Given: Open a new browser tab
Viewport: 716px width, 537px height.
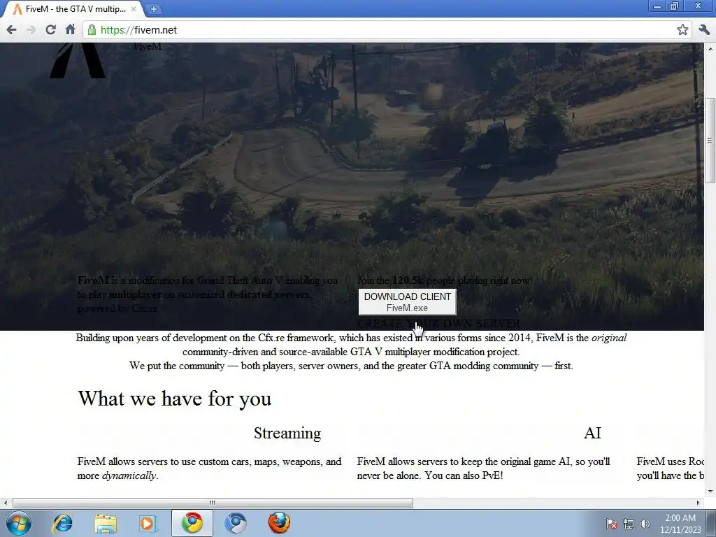Looking at the screenshot, I should tap(154, 8).
